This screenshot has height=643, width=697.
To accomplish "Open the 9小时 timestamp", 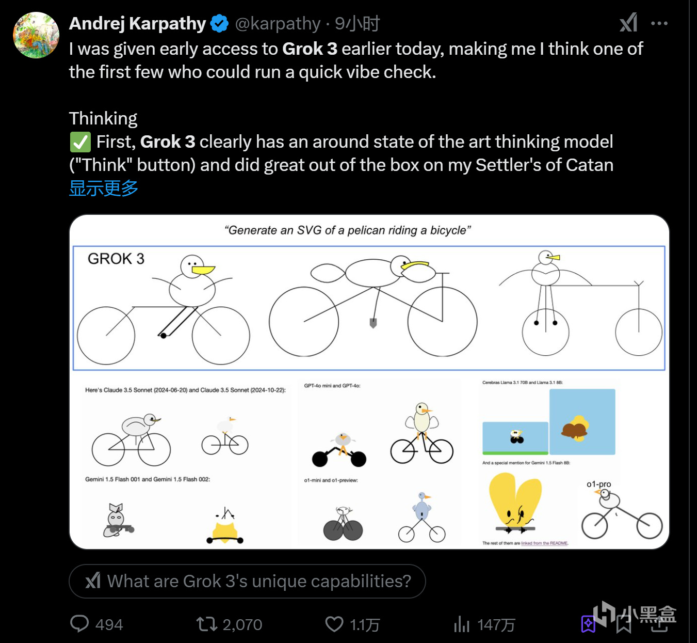I will point(357,24).
